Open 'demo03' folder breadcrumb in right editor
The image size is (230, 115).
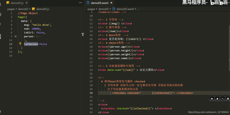pos(103,9)
